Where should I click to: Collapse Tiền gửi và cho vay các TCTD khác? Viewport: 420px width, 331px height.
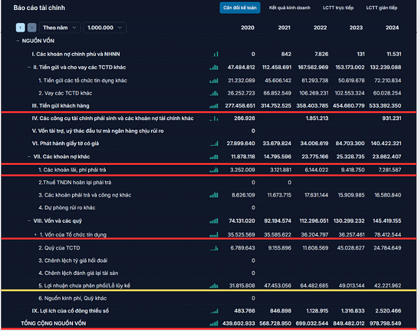tap(28, 68)
